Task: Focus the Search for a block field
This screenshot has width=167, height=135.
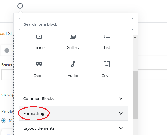Action: pos(76,24)
